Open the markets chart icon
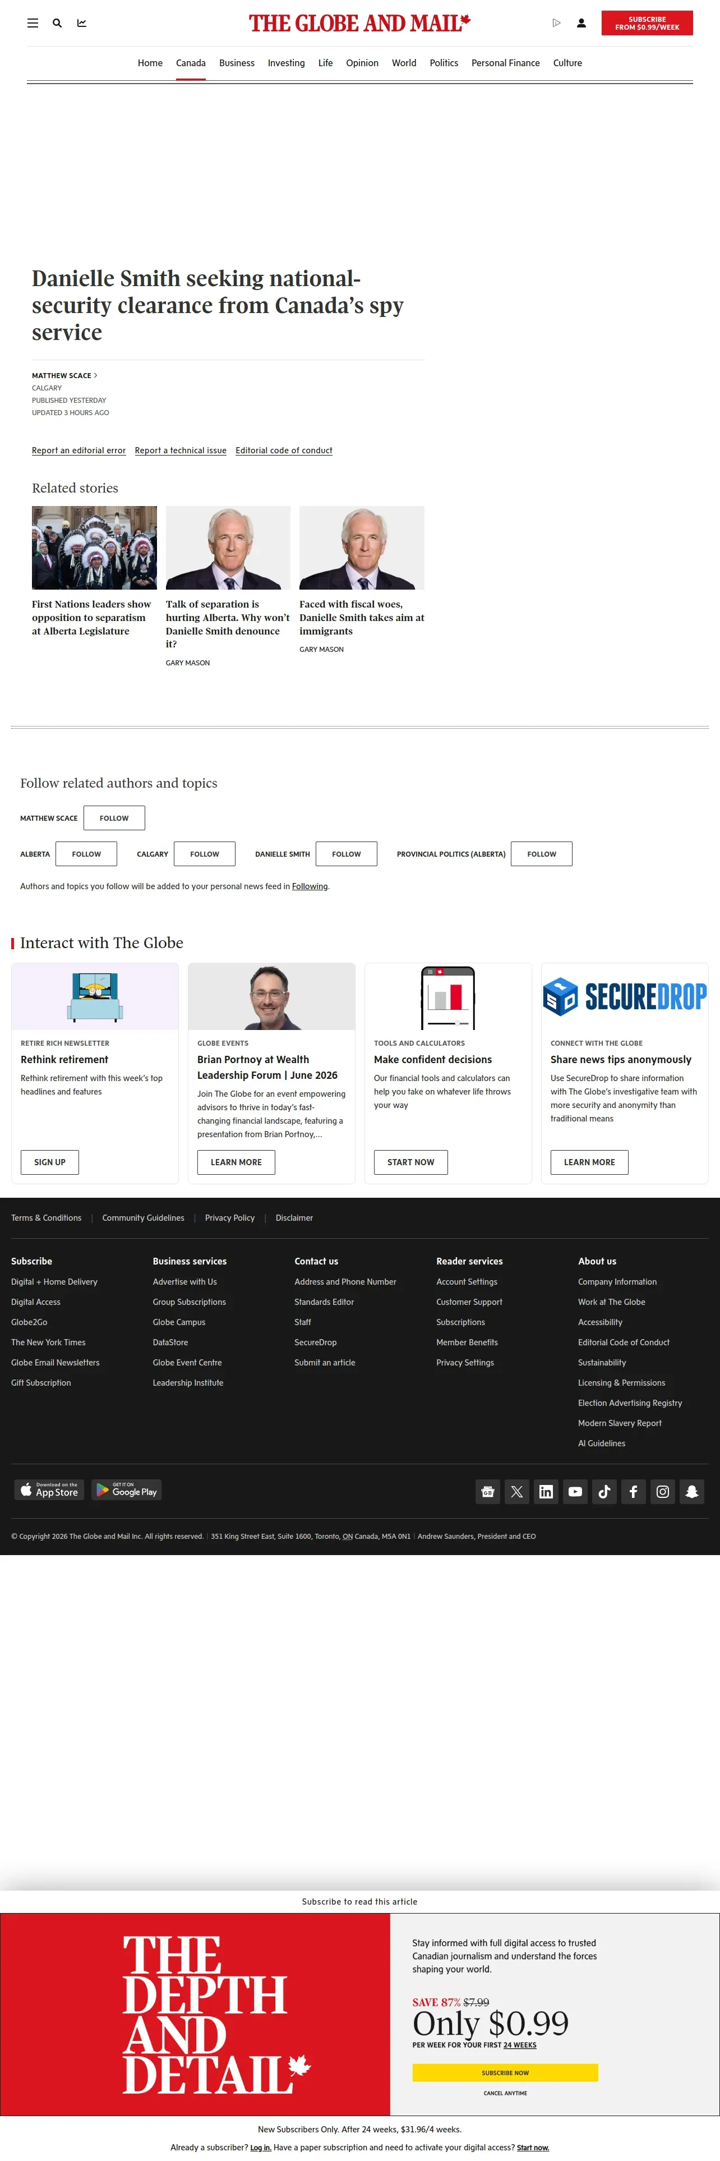Image resolution: width=720 pixels, height=2161 pixels. coord(81,24)
